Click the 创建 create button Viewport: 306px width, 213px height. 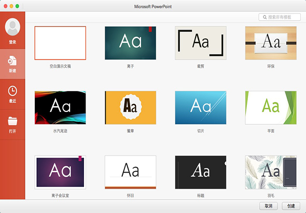pyautogui.click(x=291, y=206)
